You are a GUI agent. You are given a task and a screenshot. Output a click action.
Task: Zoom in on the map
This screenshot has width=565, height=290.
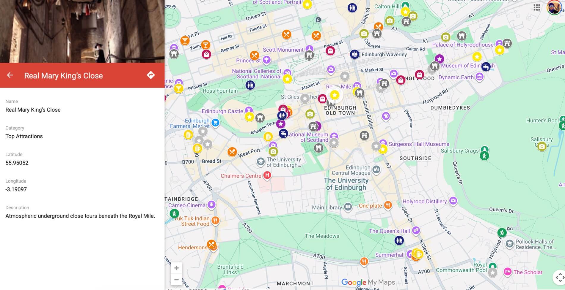click(176, 268)
